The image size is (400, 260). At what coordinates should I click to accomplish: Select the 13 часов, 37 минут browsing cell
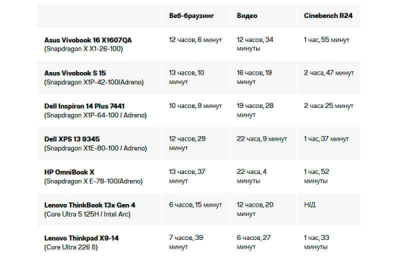(187, 176)
